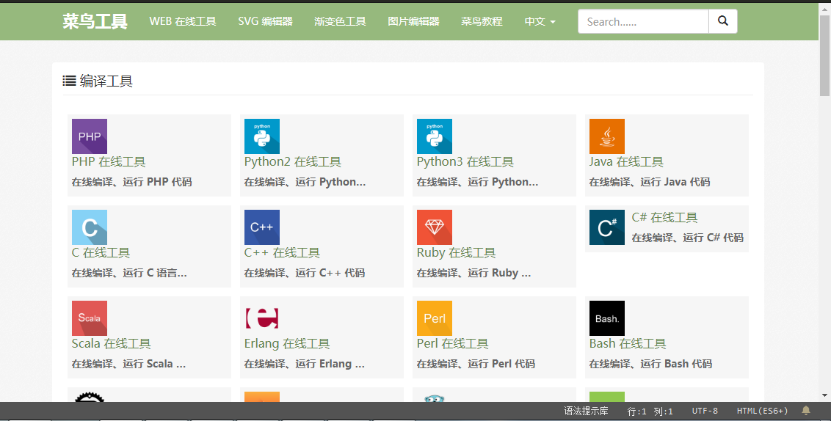Click the scrollbar down arrow
Viewport: 831px width, 421px height.
824,395
